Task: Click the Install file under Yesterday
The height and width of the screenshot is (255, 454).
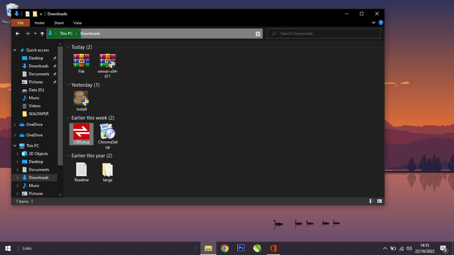Action: [x=81, y=99]
